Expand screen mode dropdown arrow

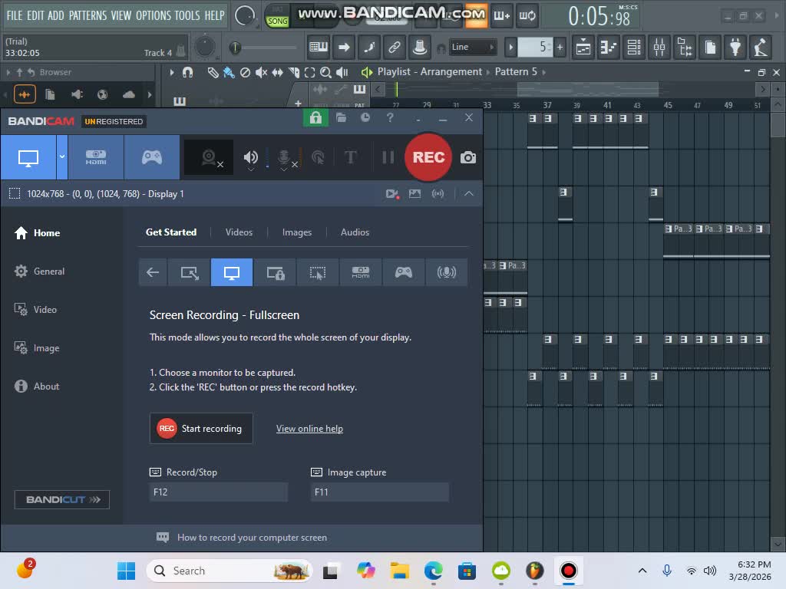[62, 157]
